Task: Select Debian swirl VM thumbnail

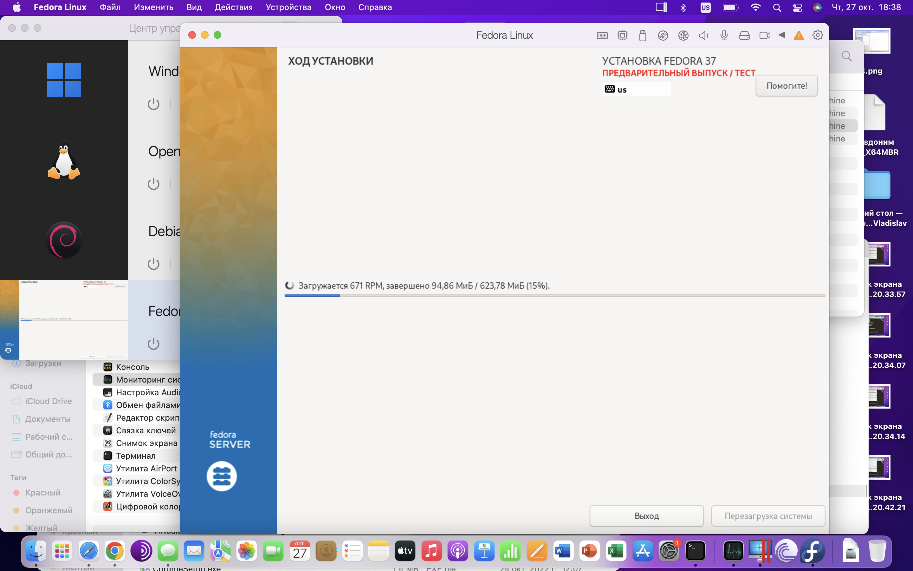Action: [64, 240]
